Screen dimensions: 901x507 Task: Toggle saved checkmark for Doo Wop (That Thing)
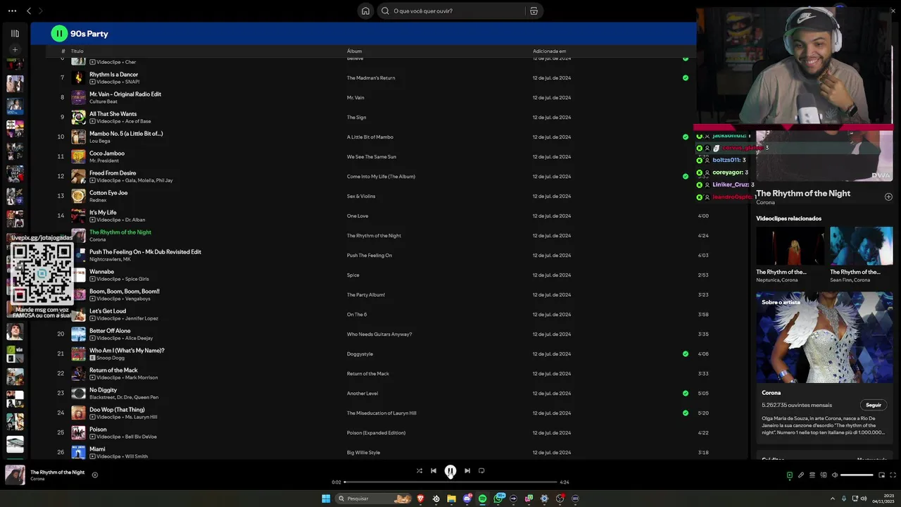(x=686, y=413)
